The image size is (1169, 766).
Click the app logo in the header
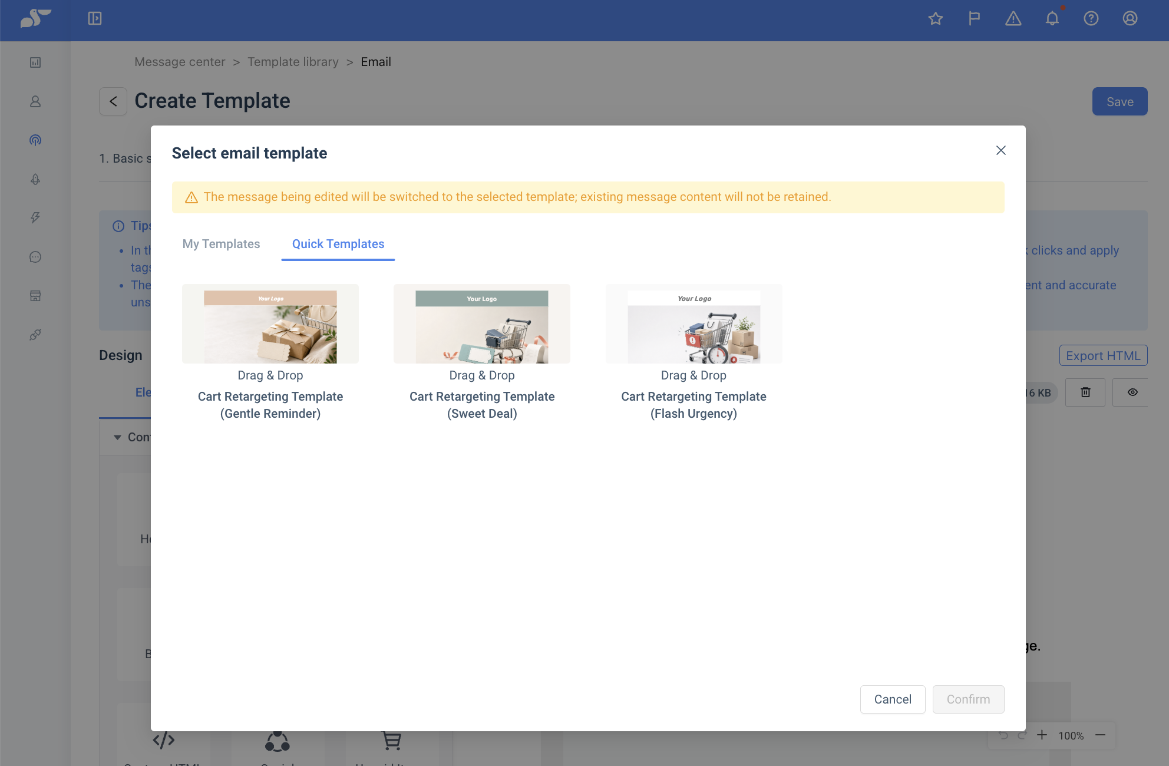[35, 18]
